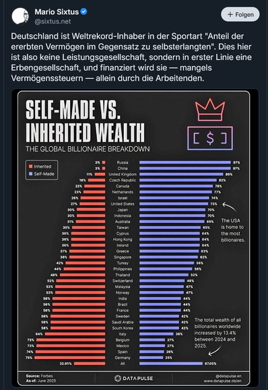Click the tweet text paragraph

[x=131, y=57]
